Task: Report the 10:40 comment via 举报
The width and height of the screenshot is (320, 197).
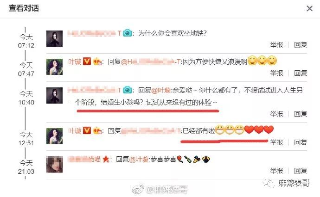Action: [x=276, y=114]
